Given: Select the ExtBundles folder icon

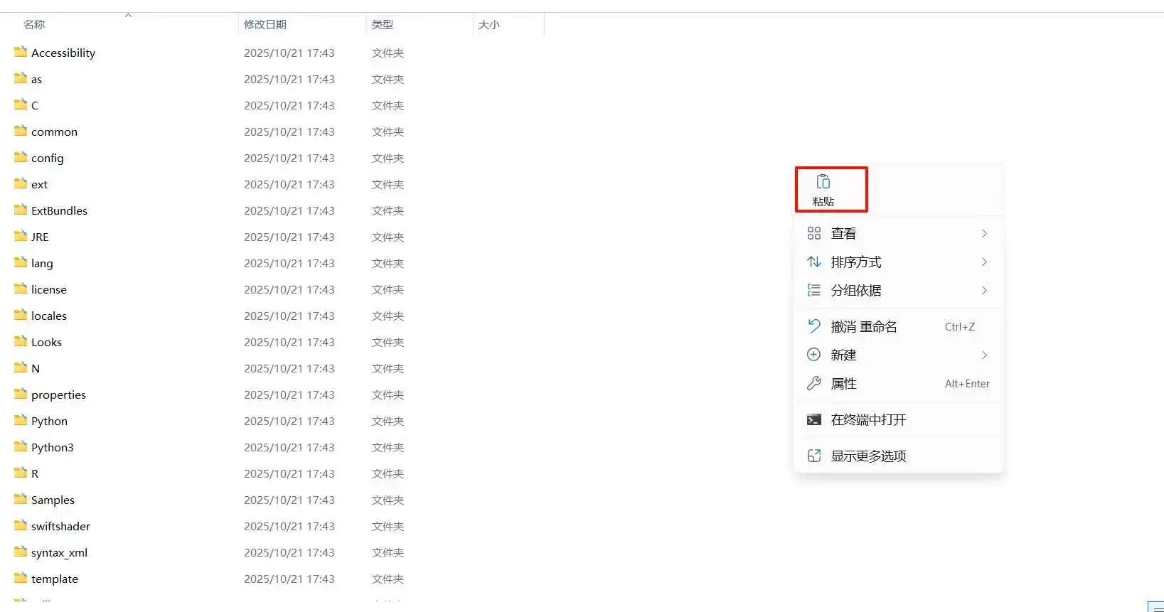Looking at the screenshot, I should 21,210.
